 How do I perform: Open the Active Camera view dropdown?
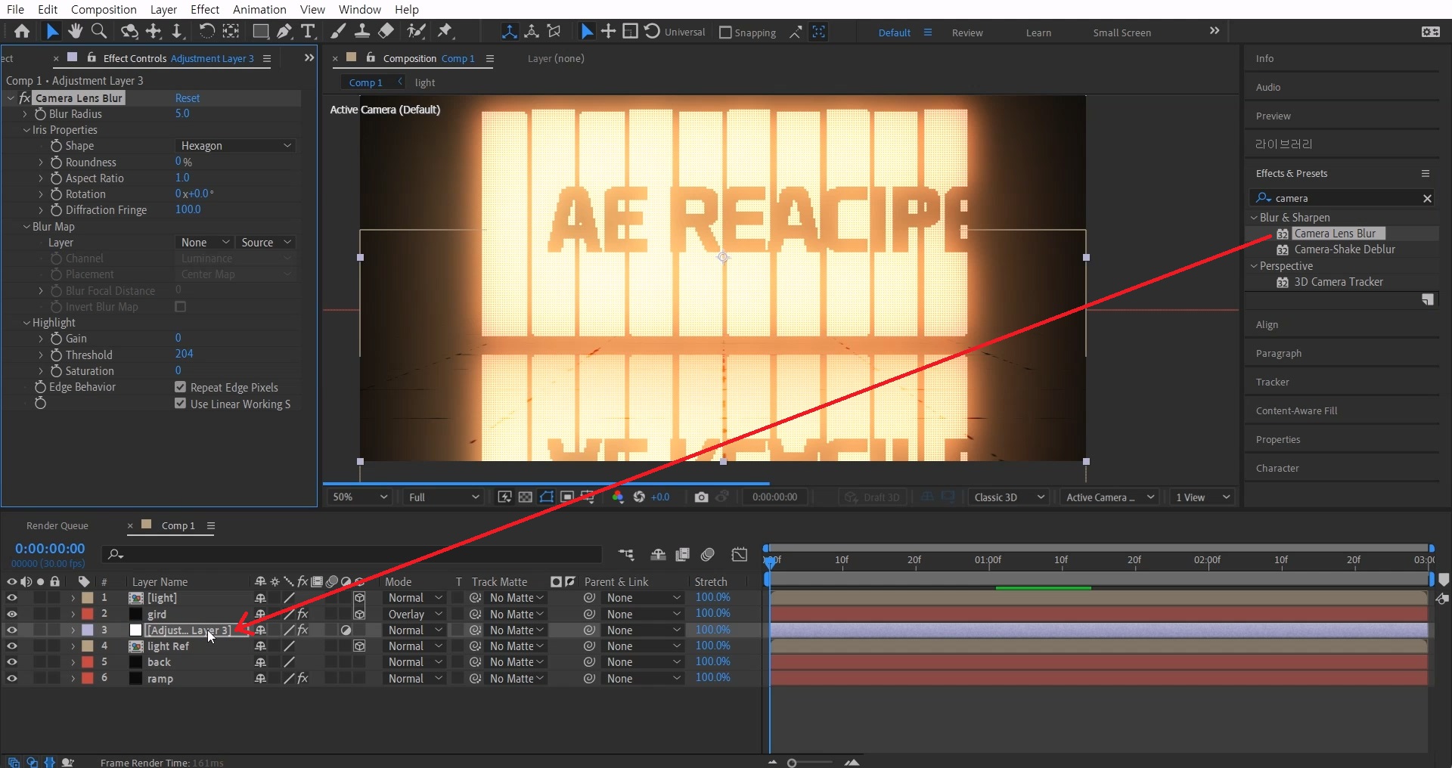click(1109, 497)
